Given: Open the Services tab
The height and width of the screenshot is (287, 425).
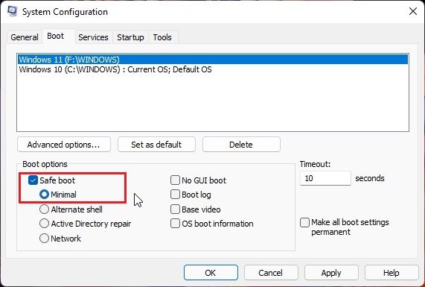Looking at the screenshot, I should [93, 37].
